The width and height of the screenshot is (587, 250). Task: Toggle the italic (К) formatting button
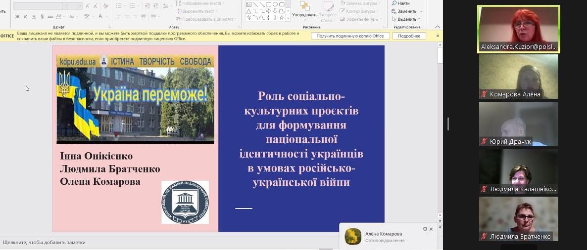(26, 16)
